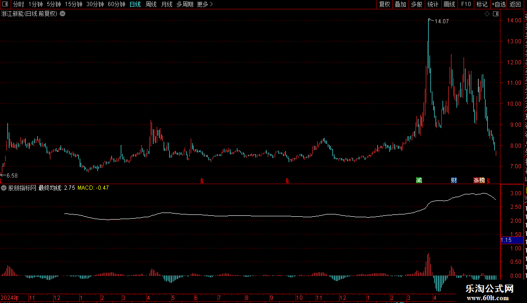This screenshot has width=527, height=303.
Task: Select the 15分钟 period
Action: coord(74,4)
